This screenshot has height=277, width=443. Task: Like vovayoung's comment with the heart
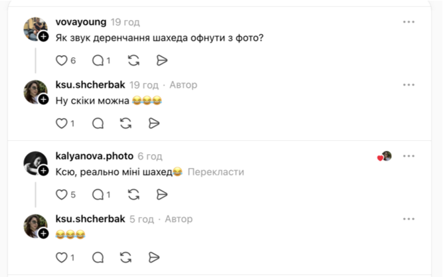point(62,60)
